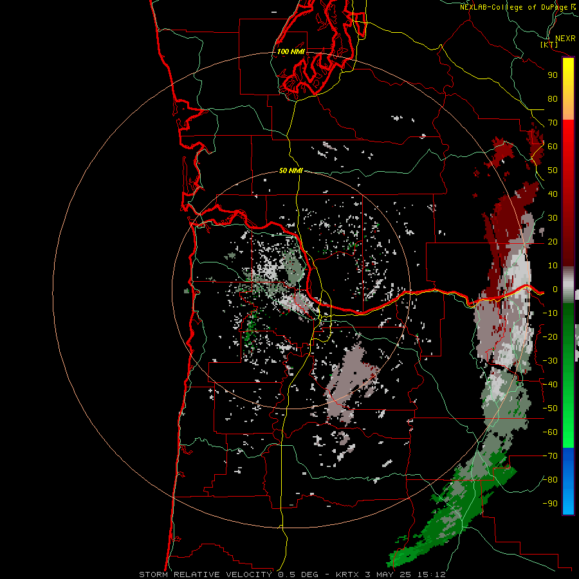This screenshot has width=579, height=579.
Task: Click the 40 value on the velocity scale
Action: tap(553, 194)
